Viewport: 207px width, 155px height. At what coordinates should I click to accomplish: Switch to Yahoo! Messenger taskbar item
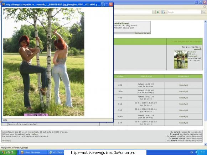pyautogui.click(x=33, y=153)
